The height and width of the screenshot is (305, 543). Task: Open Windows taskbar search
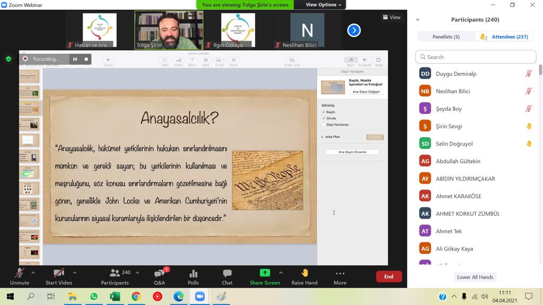[x=31, y=297]
